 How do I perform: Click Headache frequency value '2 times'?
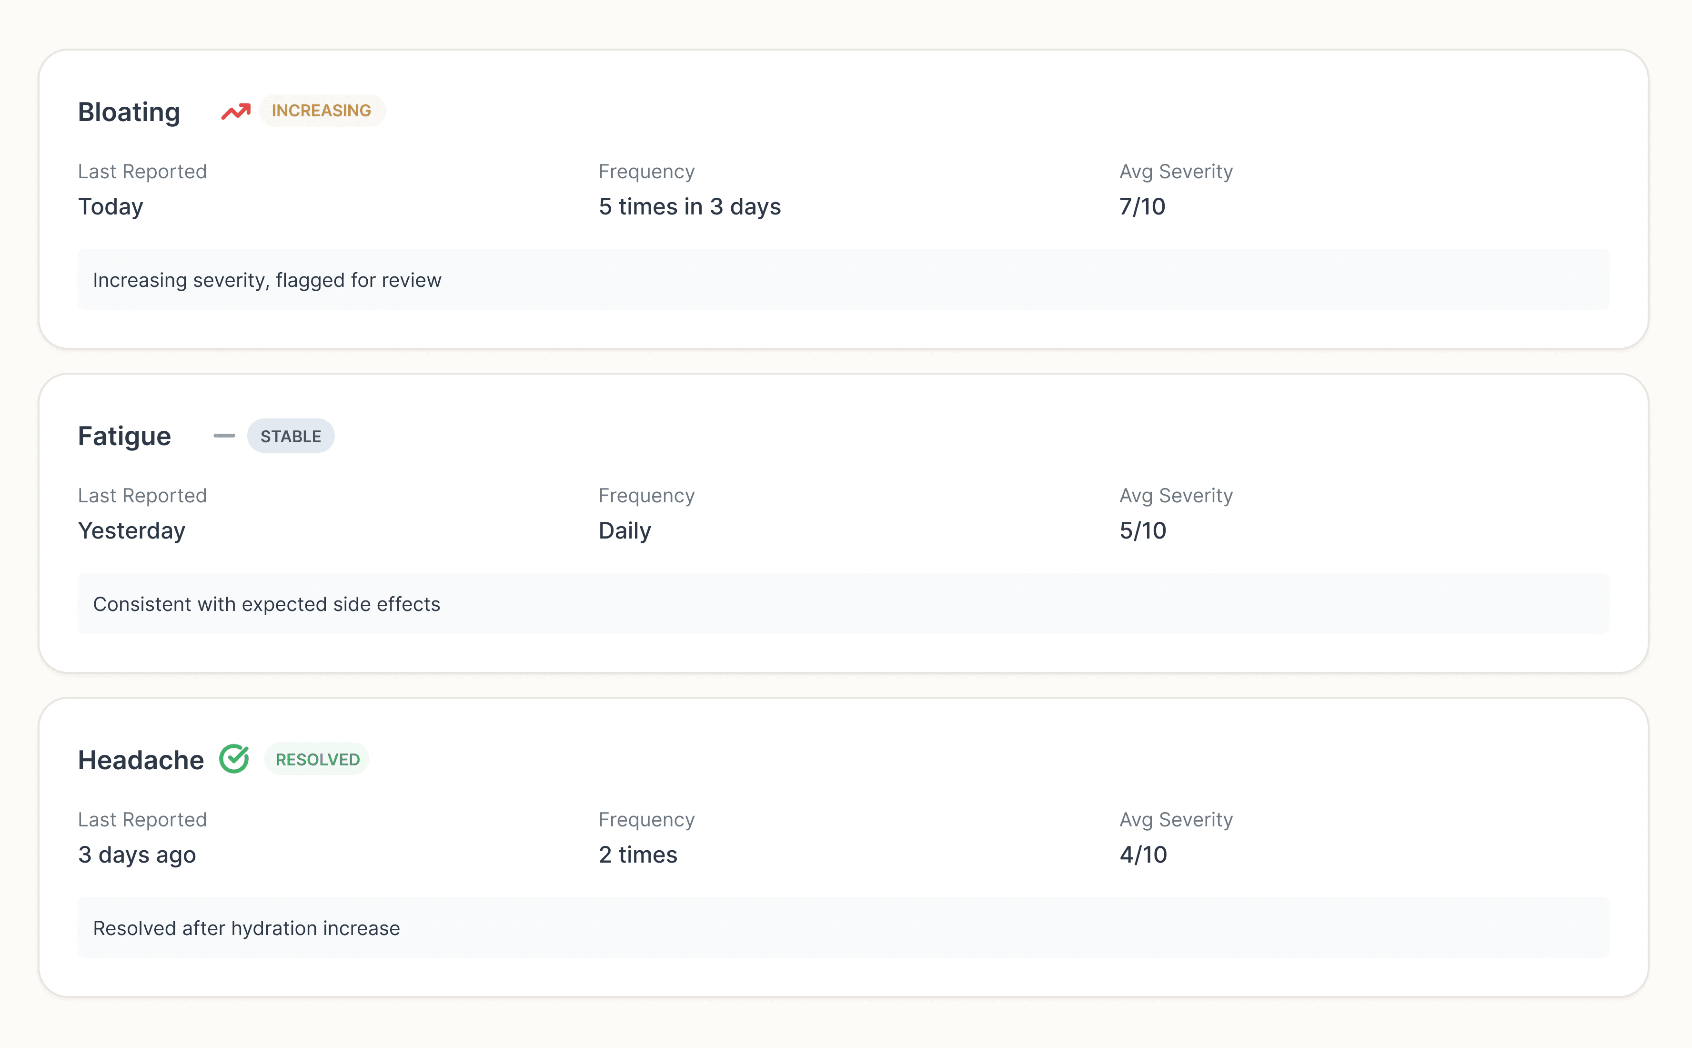[637, 855]
